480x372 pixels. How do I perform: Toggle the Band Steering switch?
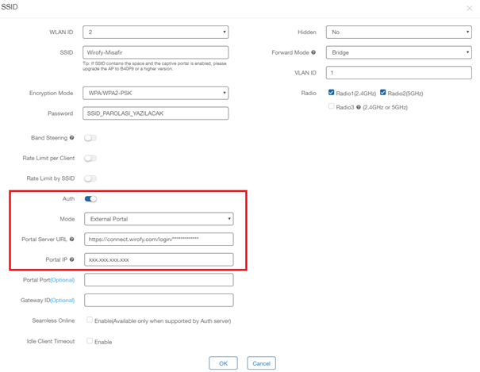click(x=90, y=138)
